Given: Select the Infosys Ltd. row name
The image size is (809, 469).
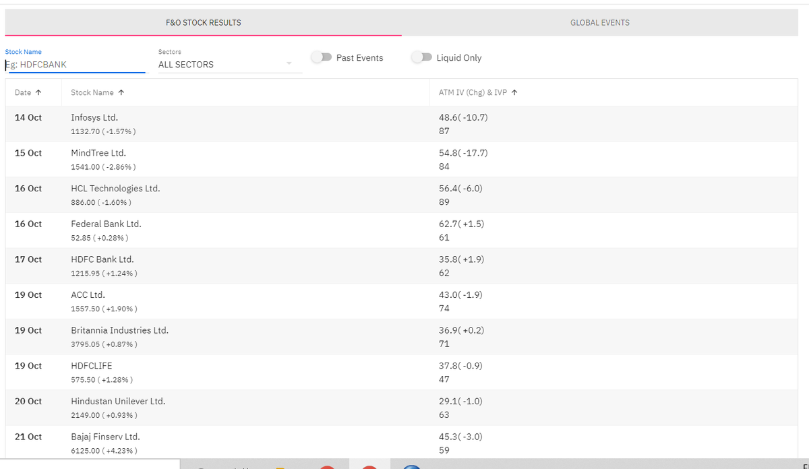Looking at the screenshot, I should coord(94,117).
